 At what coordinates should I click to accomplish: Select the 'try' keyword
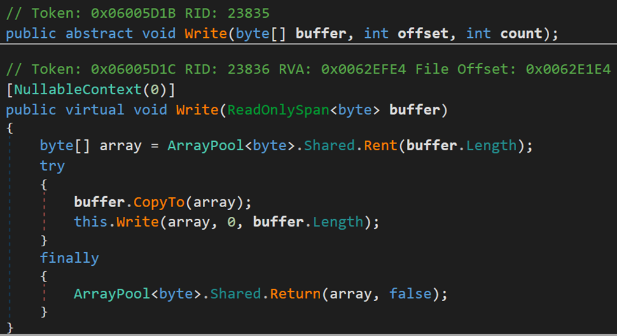point(53,166)
